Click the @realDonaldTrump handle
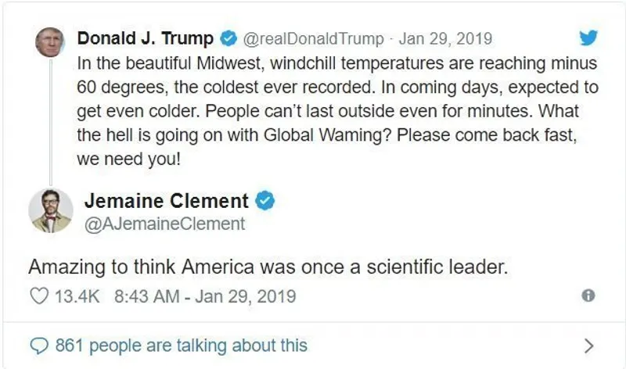 [313, 38]
